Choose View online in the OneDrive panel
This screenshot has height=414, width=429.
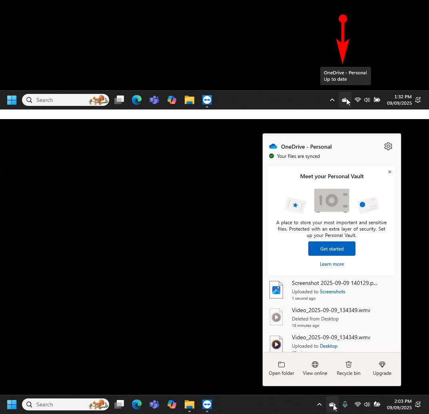[315, 368]
